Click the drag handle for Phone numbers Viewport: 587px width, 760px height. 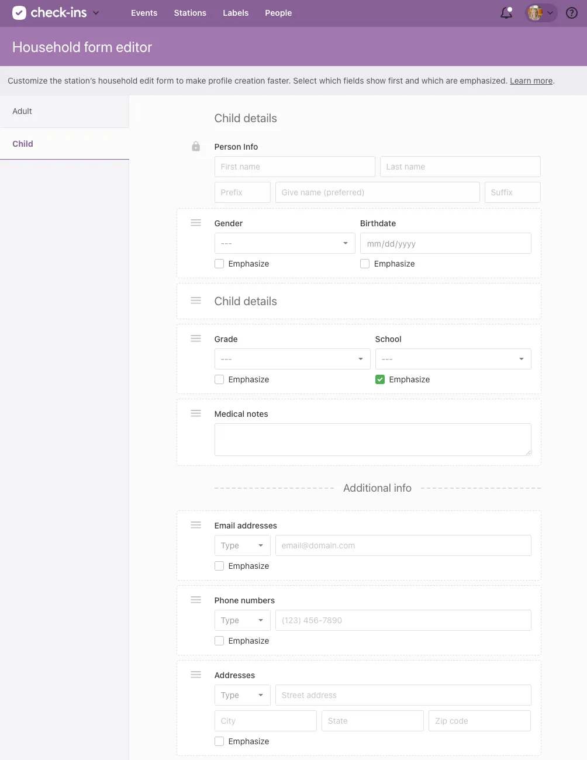196,600
